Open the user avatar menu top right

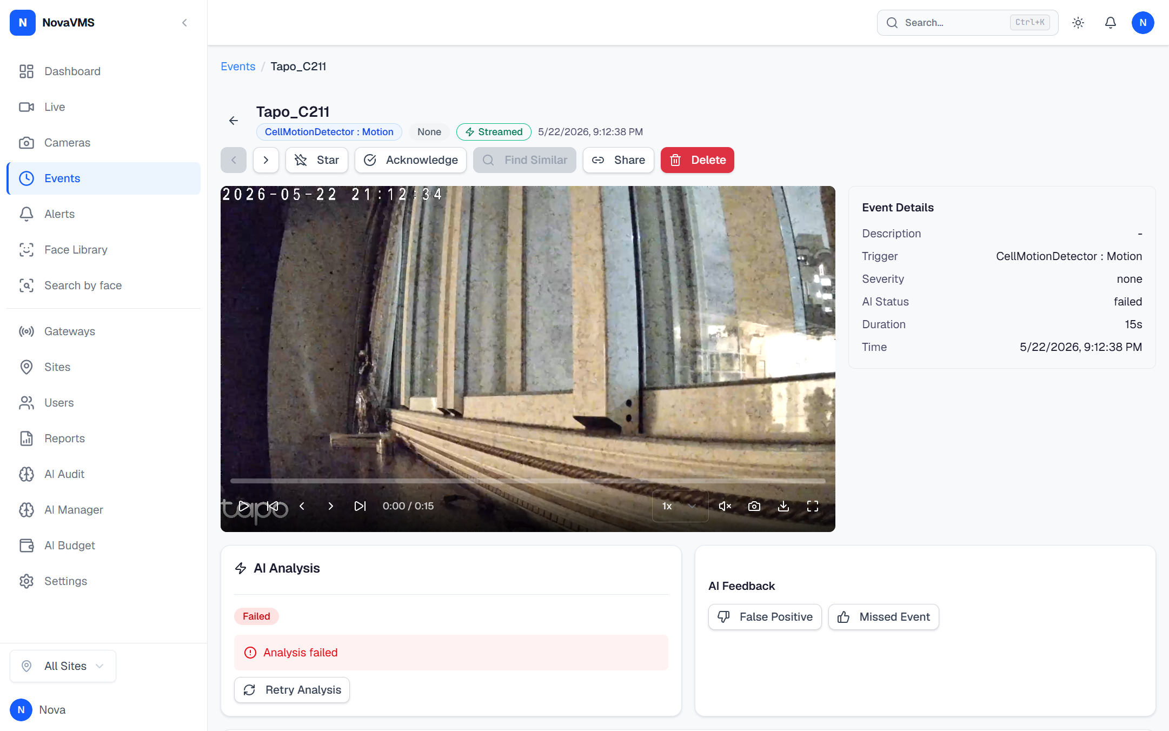pyautogui.click(x=1143, y=23)
